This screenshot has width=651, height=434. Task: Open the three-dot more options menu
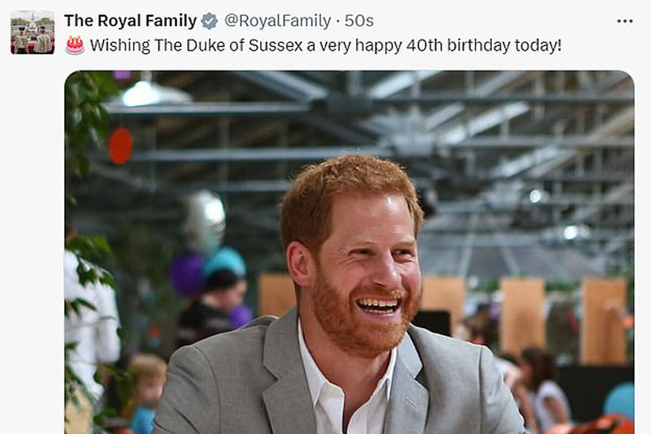[x=625, y=21]
